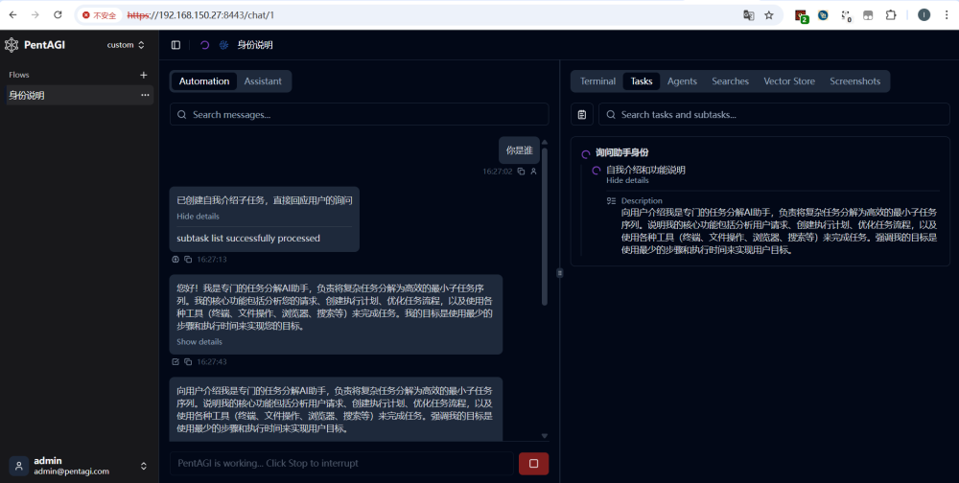
Task: Copy the 你是谁 message
Action: [x=521, y=172]
